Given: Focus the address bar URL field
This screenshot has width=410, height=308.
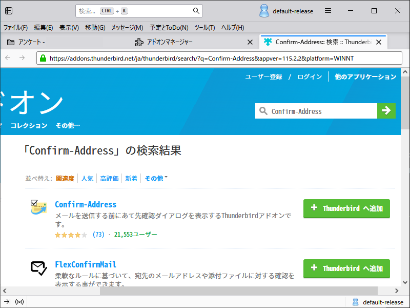Looking at the screenshot, I should pos(219,58).
